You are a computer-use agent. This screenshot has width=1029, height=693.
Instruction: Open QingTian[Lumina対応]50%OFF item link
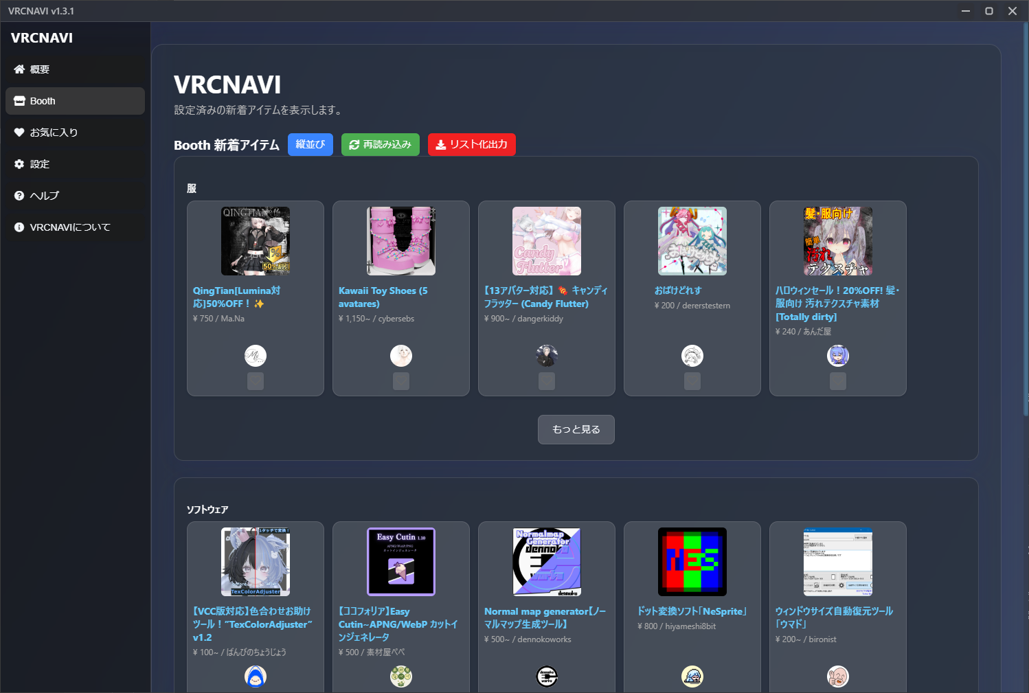point(236,297)
